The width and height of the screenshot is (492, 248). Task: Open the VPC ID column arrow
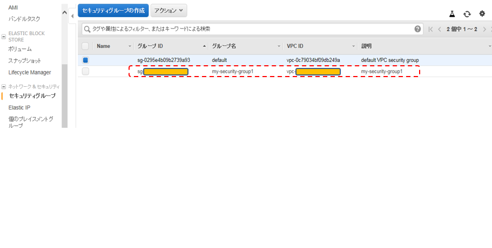(354, 46)
